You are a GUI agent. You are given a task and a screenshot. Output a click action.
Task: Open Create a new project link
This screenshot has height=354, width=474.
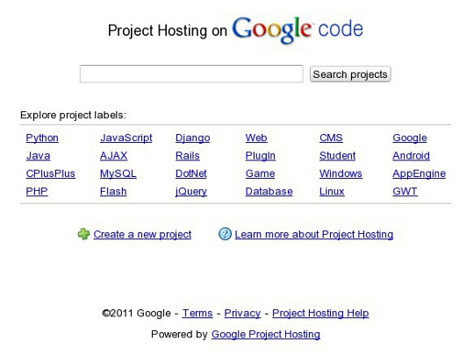pyautogui.click(x=142, y=235)
